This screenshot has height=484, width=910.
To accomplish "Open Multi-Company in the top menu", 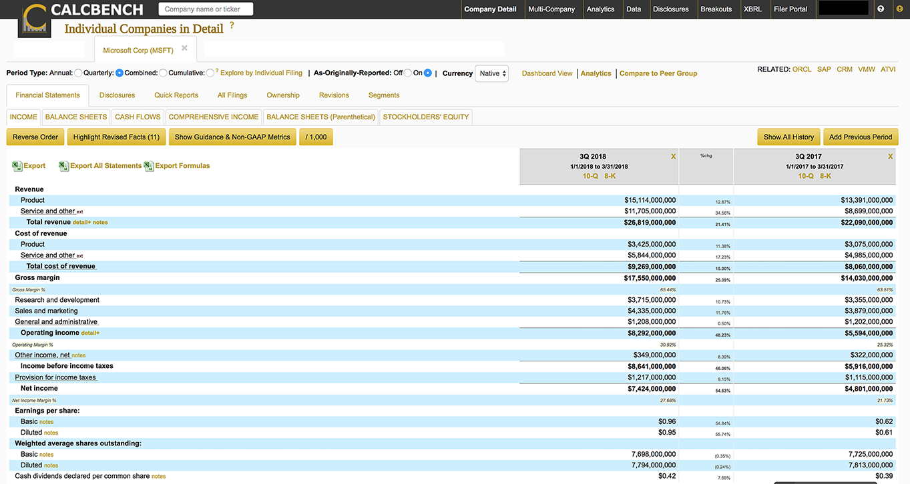I will pyautogui.click(x=551, y=9).
